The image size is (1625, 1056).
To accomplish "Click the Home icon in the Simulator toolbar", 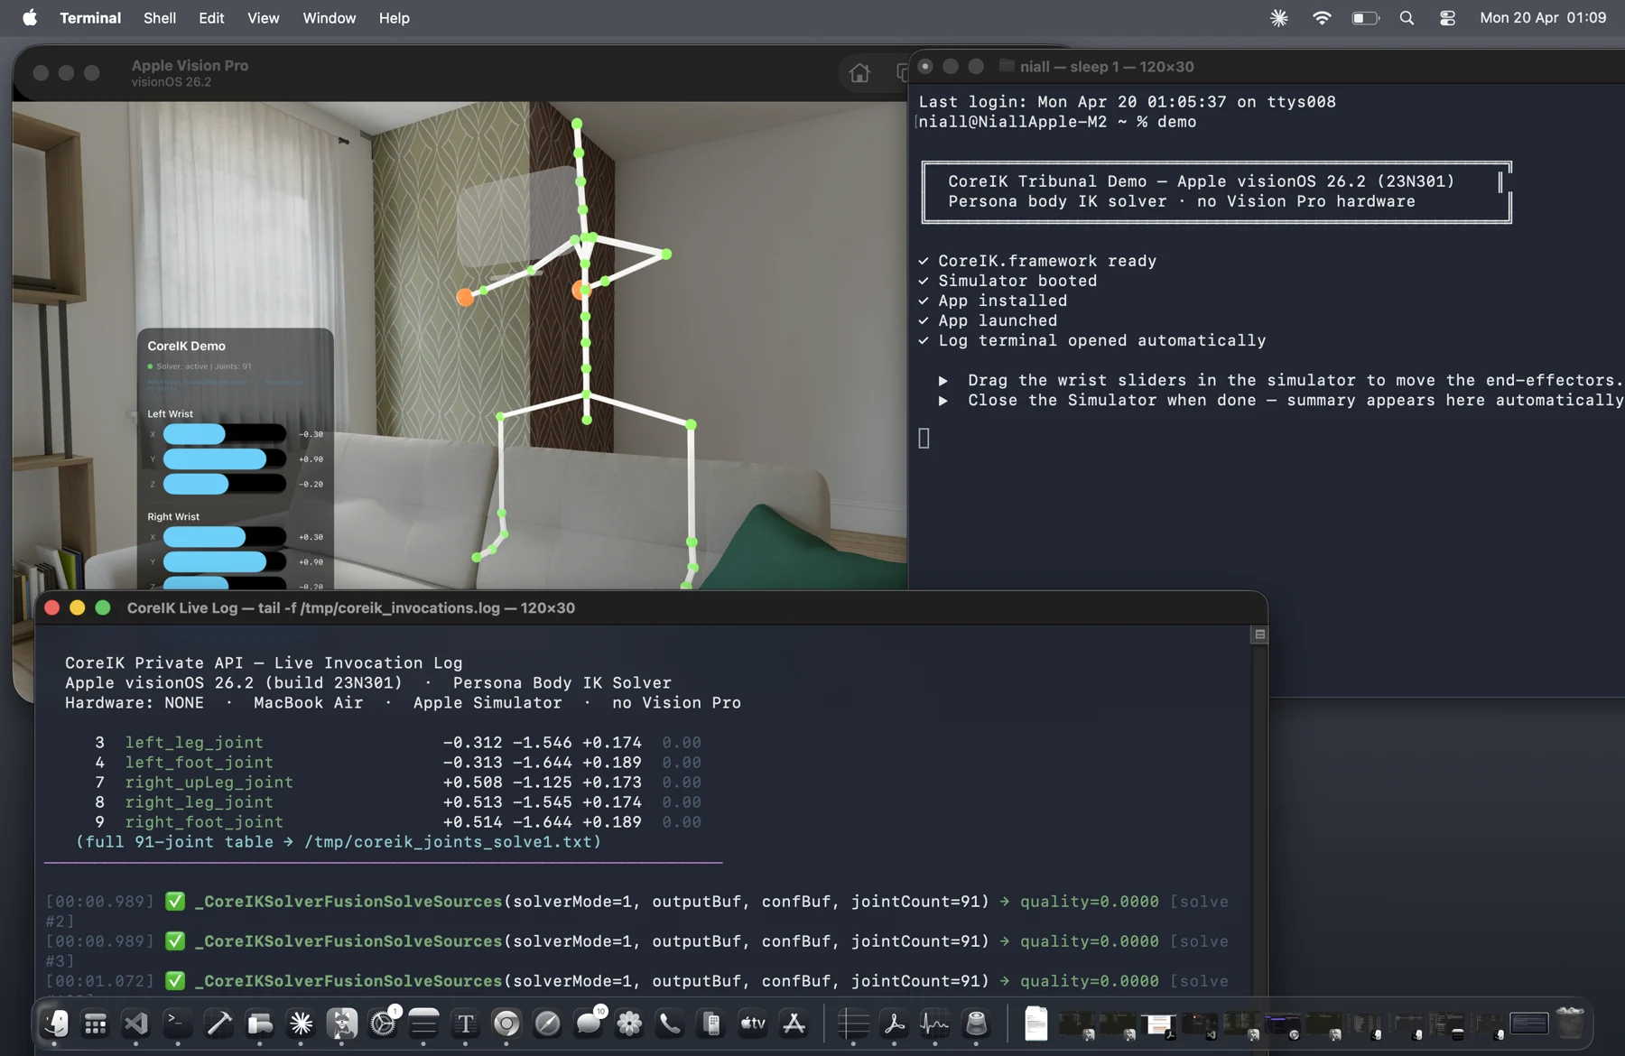I will [859, 73].
